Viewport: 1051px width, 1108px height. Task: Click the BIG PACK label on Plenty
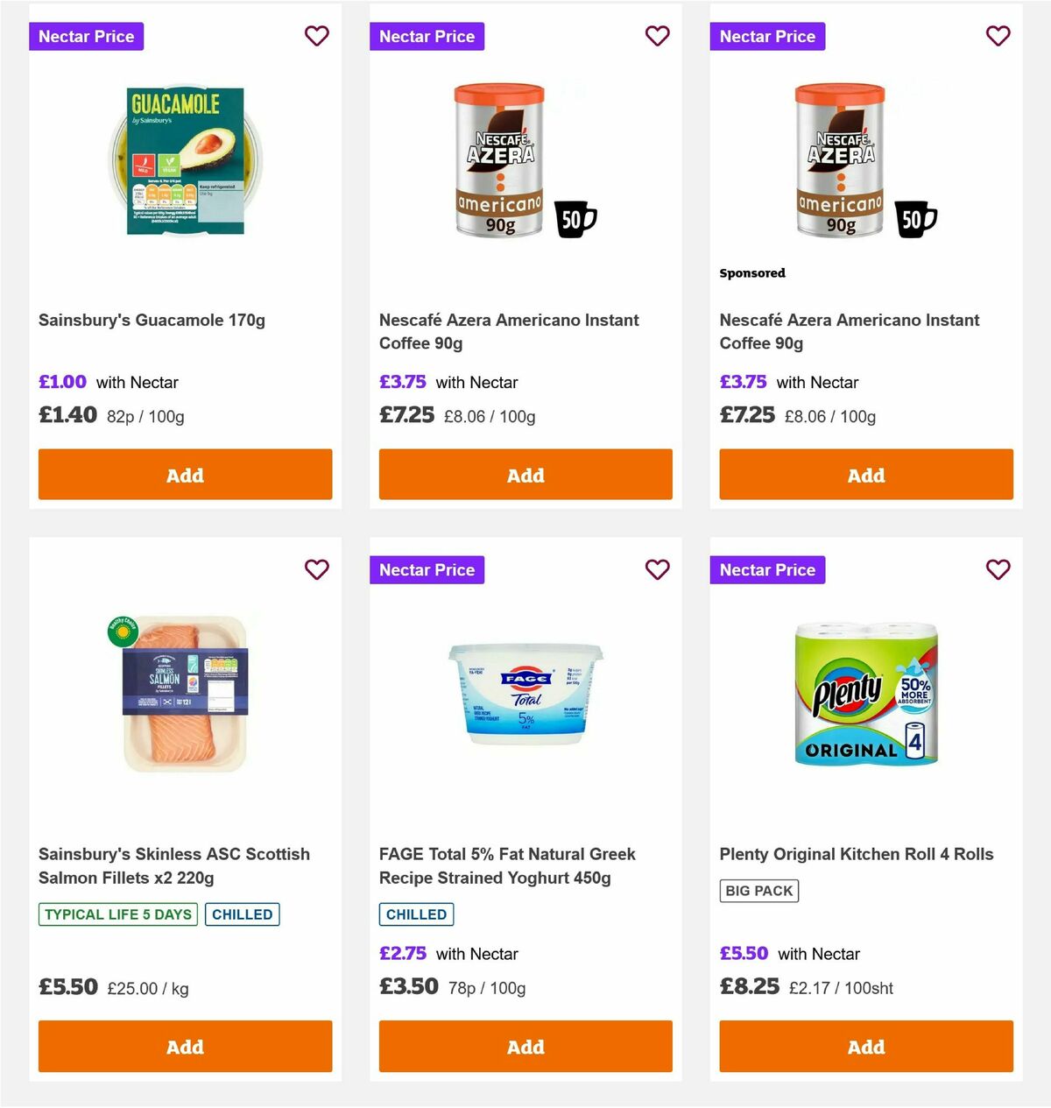click(758, 891)
